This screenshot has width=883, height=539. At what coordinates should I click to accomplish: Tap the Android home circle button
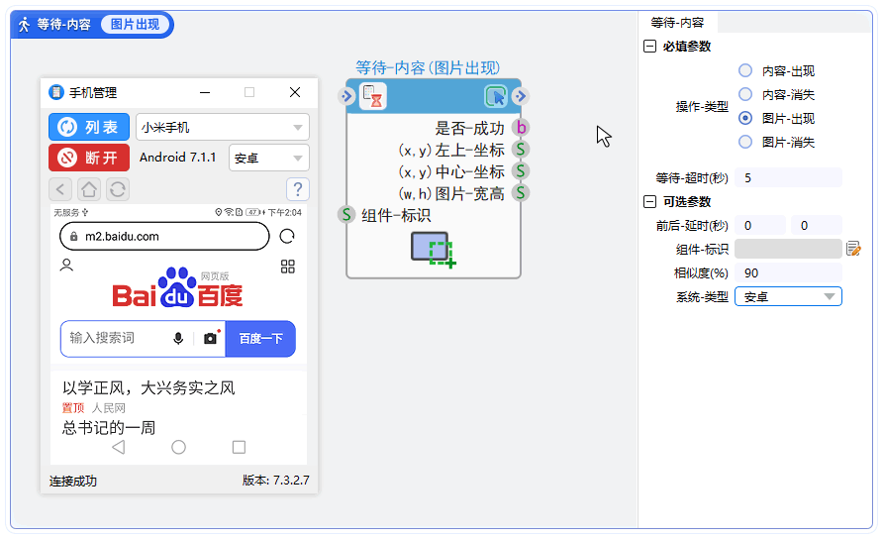coord(178,447)
